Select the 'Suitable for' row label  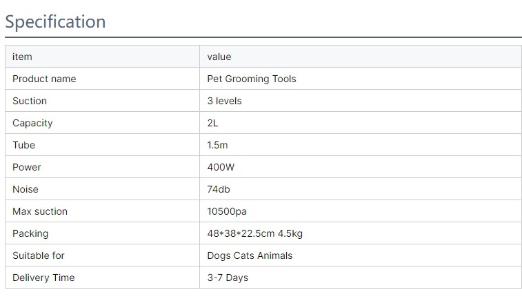[x=39, y=255]
